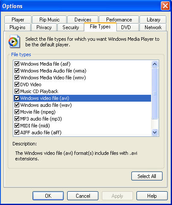Open the Performance tab
Viewport: 172px width, 205px height.
119,20
